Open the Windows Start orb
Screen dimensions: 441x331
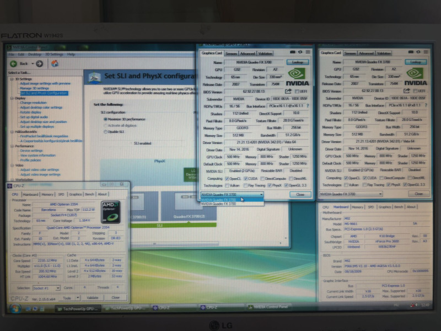click(15, 309)
